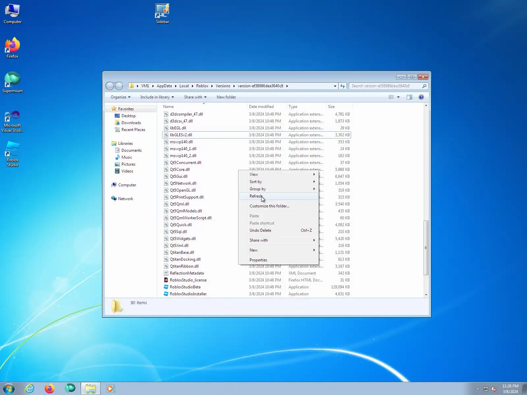Open the Sidebar desktop shortcut
This screenshot has width=527, height=395.
coord(162,14)
